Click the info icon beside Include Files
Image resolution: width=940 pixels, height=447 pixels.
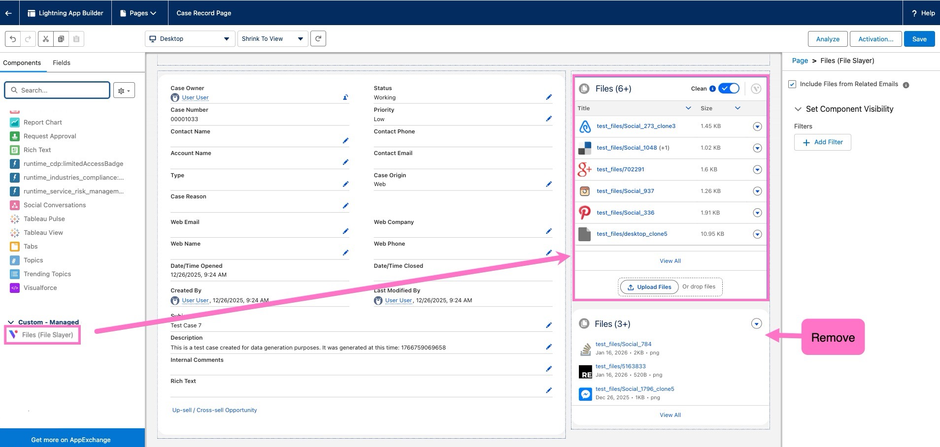pos(906,85)
